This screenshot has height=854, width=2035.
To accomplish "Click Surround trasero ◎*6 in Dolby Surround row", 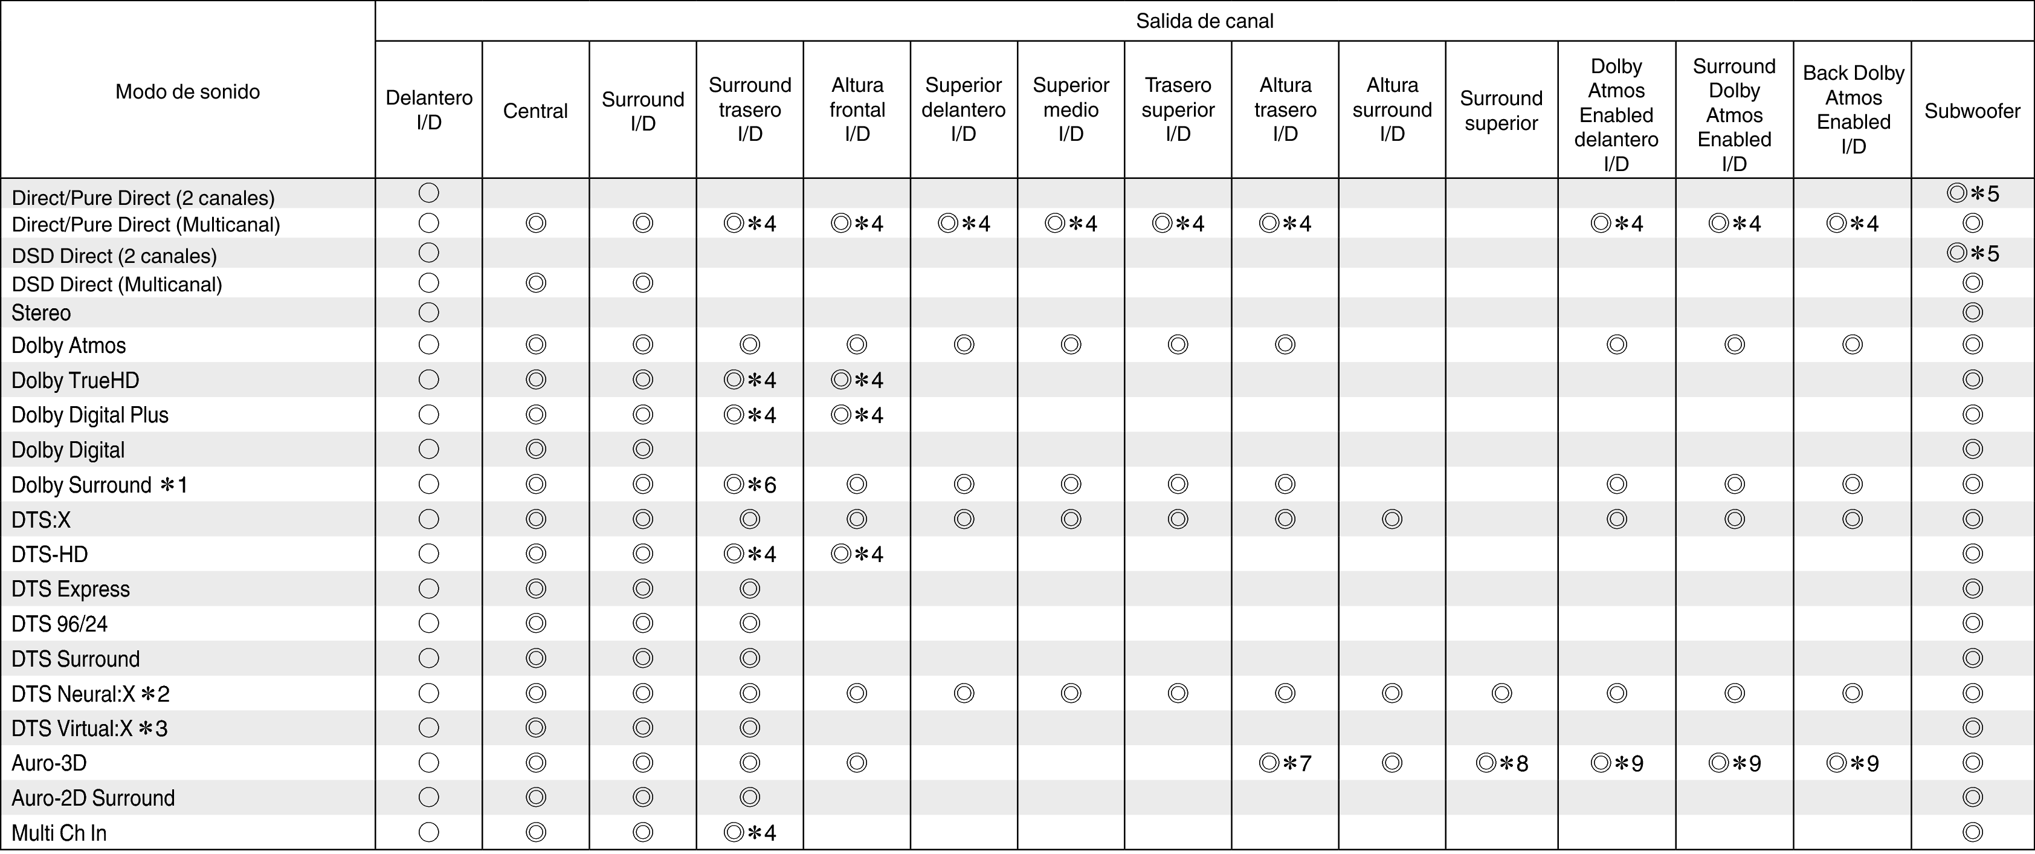I will click(750, 484).
